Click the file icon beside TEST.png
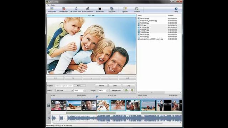 tap(139, 25)
